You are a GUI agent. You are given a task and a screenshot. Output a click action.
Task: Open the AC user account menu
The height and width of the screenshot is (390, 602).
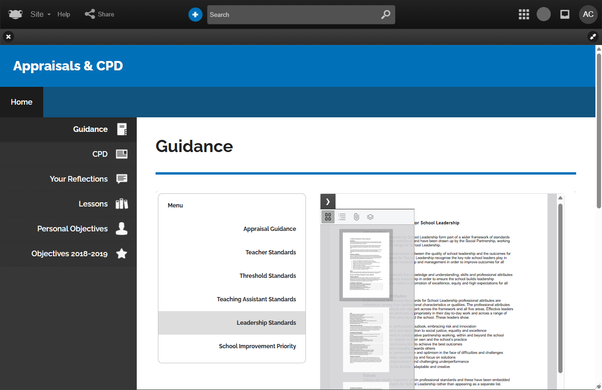point(588,15)
